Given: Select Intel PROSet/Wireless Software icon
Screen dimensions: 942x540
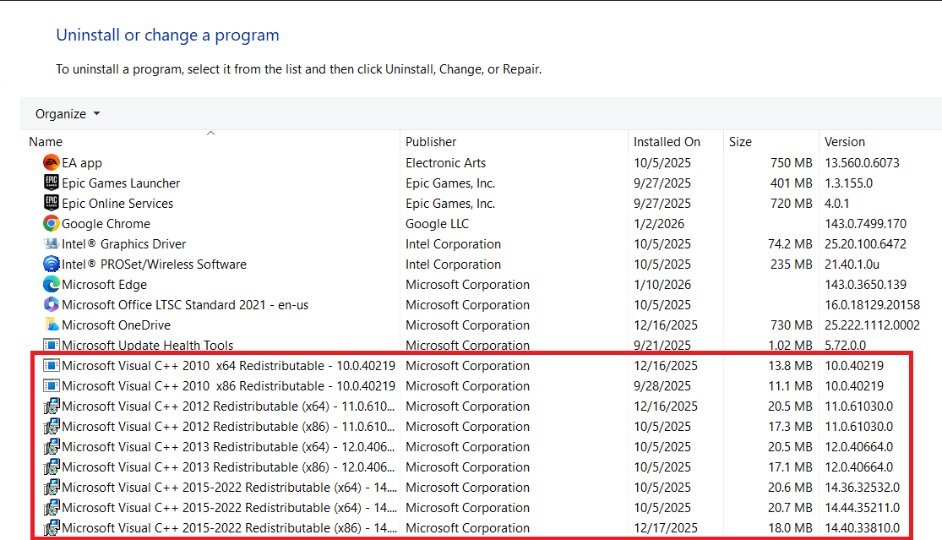Looking at the screenshot, I should click(x=51, y=265).
